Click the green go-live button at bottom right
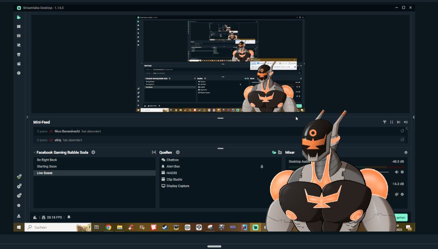 click(x=401, y=218)
